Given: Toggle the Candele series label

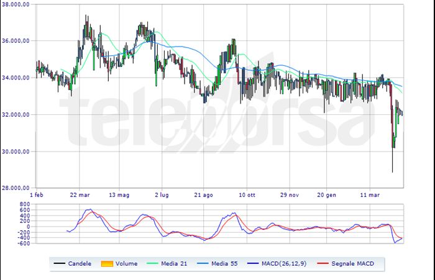Looking at the screenshot, I should 81,264.
